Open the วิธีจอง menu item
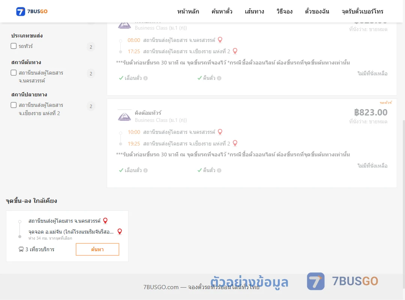 click(284, 11)
